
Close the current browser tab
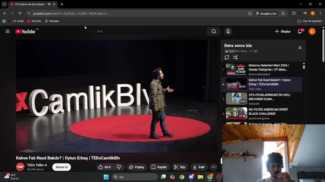click(x=54, y=4)
